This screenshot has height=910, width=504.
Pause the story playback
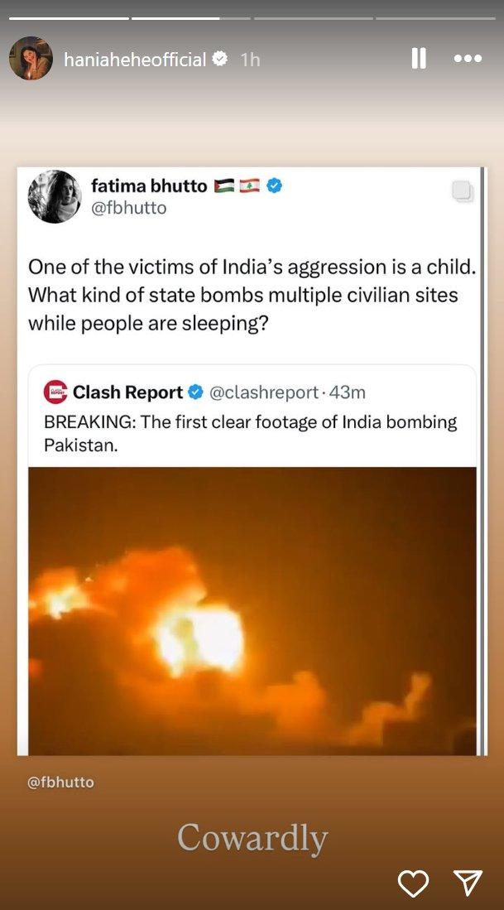pyautogui.click(x=419, y=58)
